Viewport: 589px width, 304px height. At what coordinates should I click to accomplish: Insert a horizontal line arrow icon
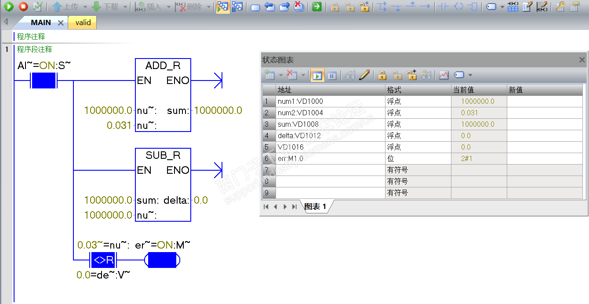pyautogui.click(x=425, y=7)
